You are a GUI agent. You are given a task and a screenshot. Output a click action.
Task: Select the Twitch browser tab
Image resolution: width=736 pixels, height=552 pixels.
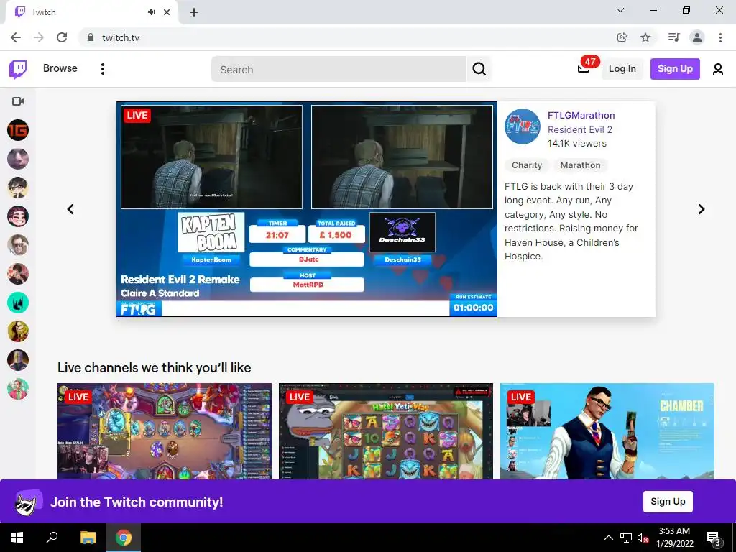(91, 12)
